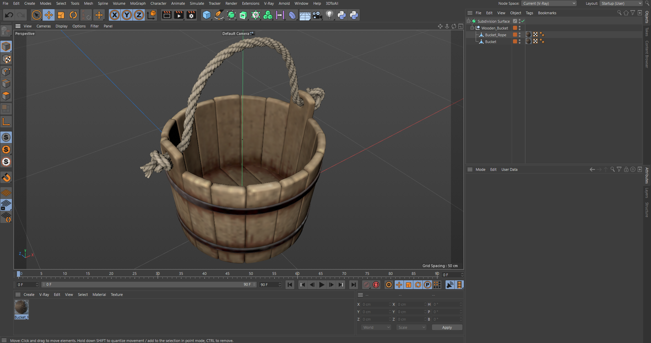Viewport: 651px width, 343px height.
Task: Toggle viewport maximize icon
Action: [x=460, y=26]
